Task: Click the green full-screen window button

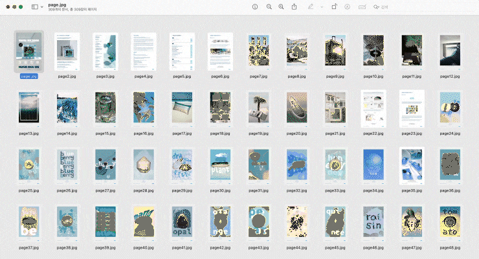Action: tap(21, 6)
